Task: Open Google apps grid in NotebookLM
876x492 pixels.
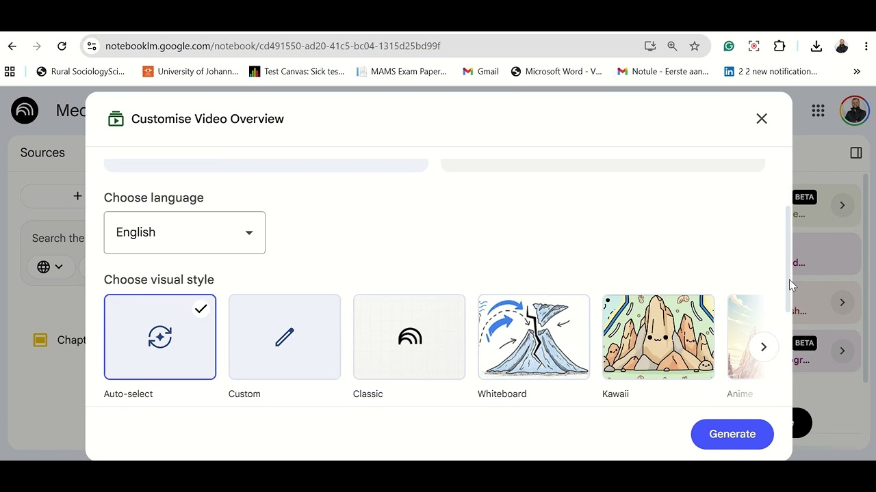Action: (x=818, y=111)
